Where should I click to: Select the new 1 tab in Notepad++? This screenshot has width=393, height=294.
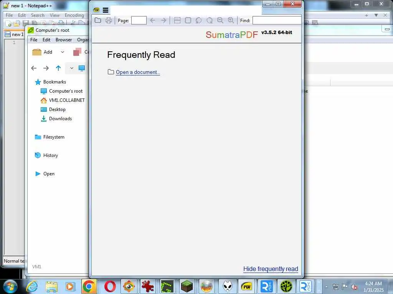[15, 34]
